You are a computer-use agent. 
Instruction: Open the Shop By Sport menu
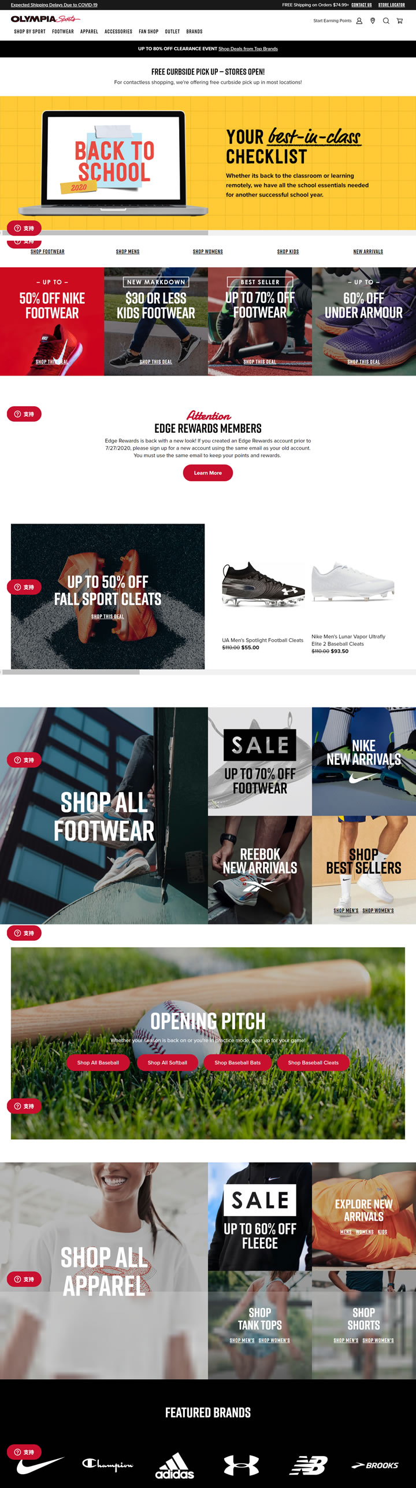30,32
